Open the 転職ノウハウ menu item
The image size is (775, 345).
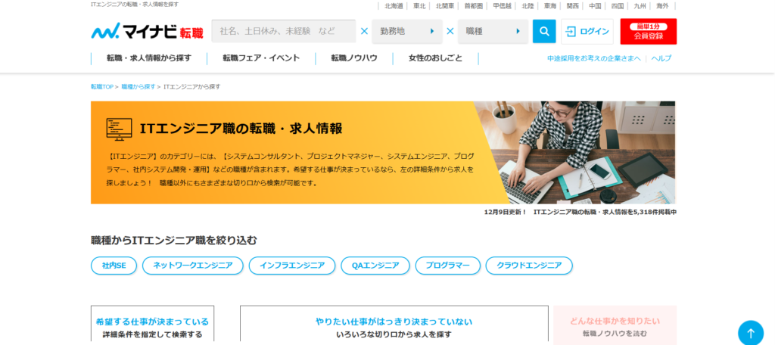[353, 58]
